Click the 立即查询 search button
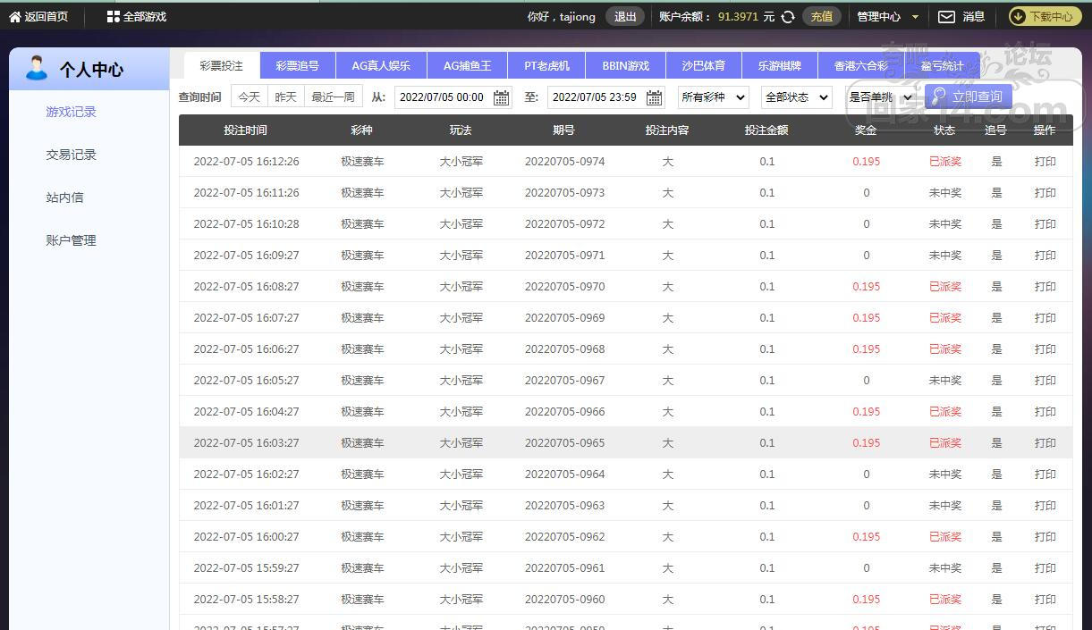This screenshot has height=630, width=1092. tap(969, 97)
